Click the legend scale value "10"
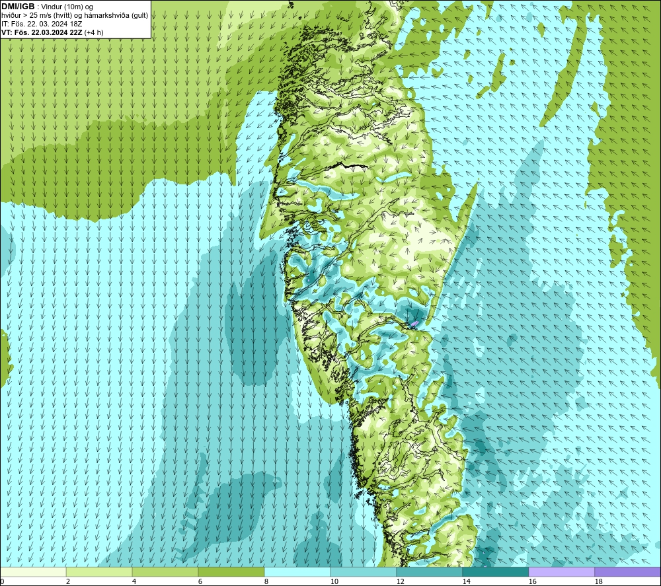The height and width of the screenshot is (586, 661). pyautogui.click(x=334, y=582)
